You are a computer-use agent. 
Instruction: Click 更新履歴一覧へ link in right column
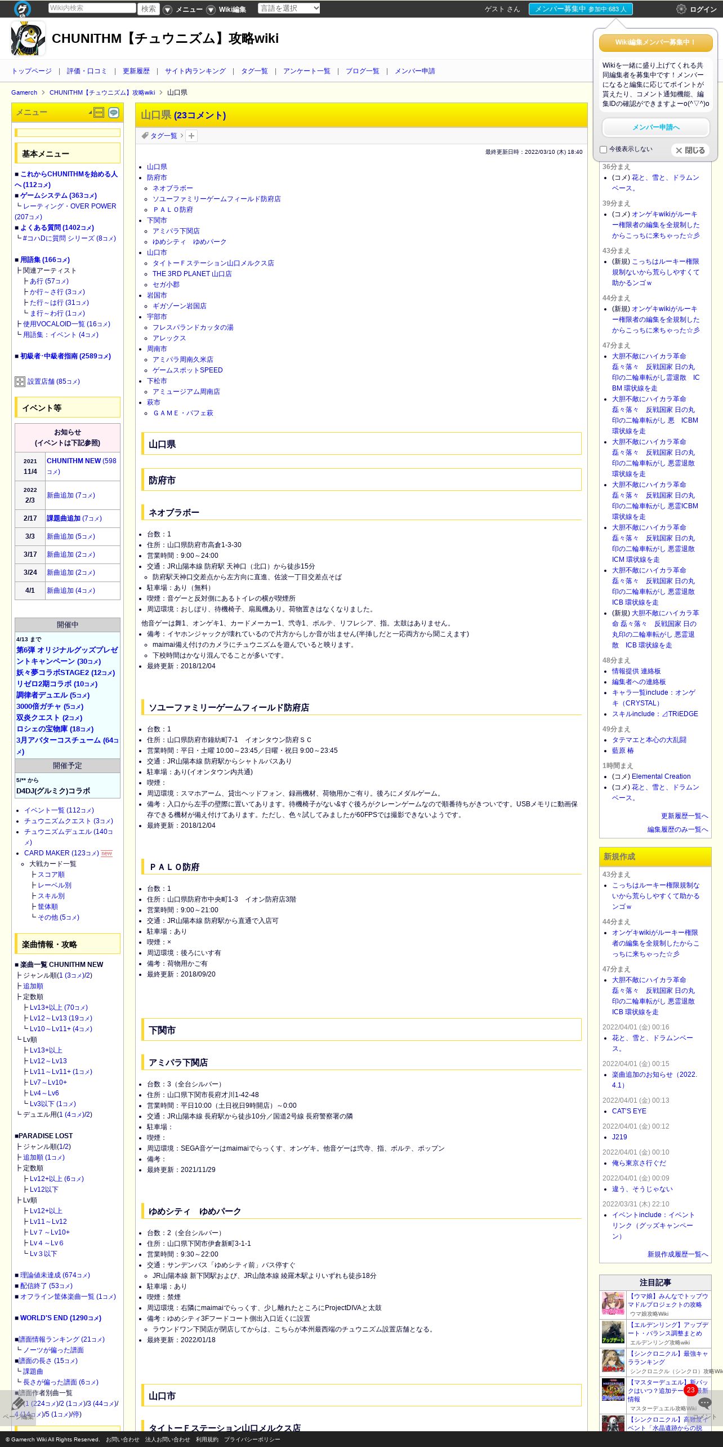point(684,816)
